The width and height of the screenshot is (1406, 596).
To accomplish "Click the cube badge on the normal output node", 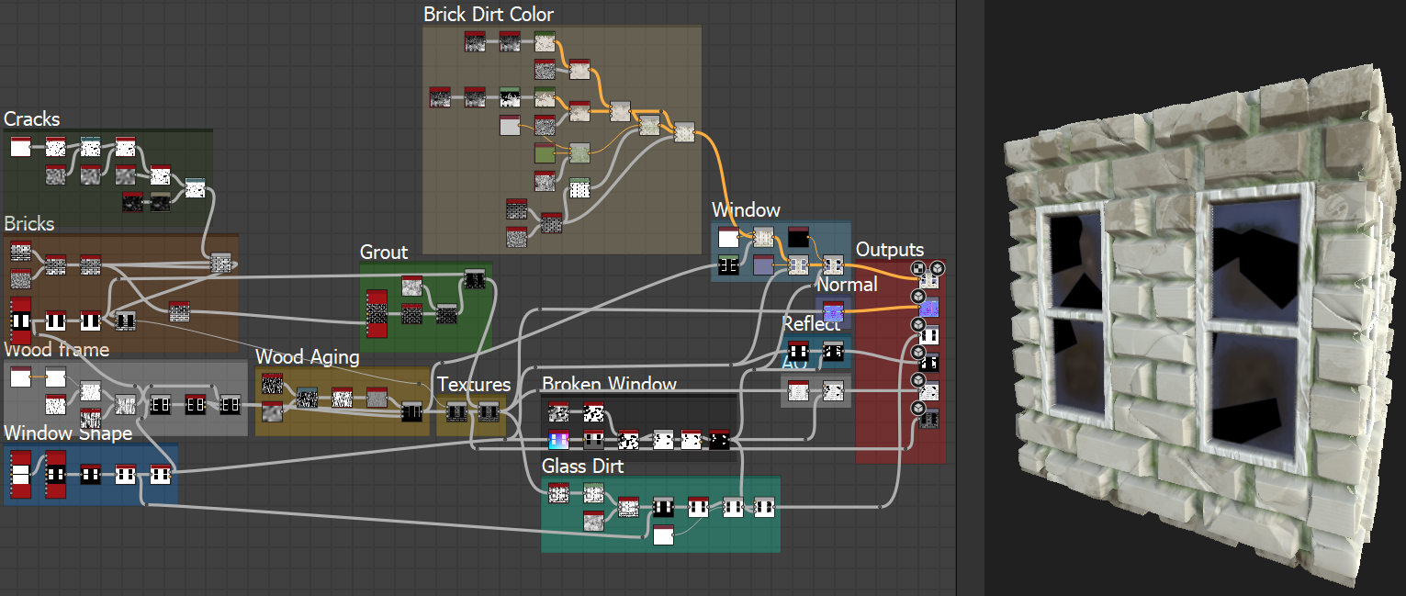I will pyautogui.click(x=917, y=297).
